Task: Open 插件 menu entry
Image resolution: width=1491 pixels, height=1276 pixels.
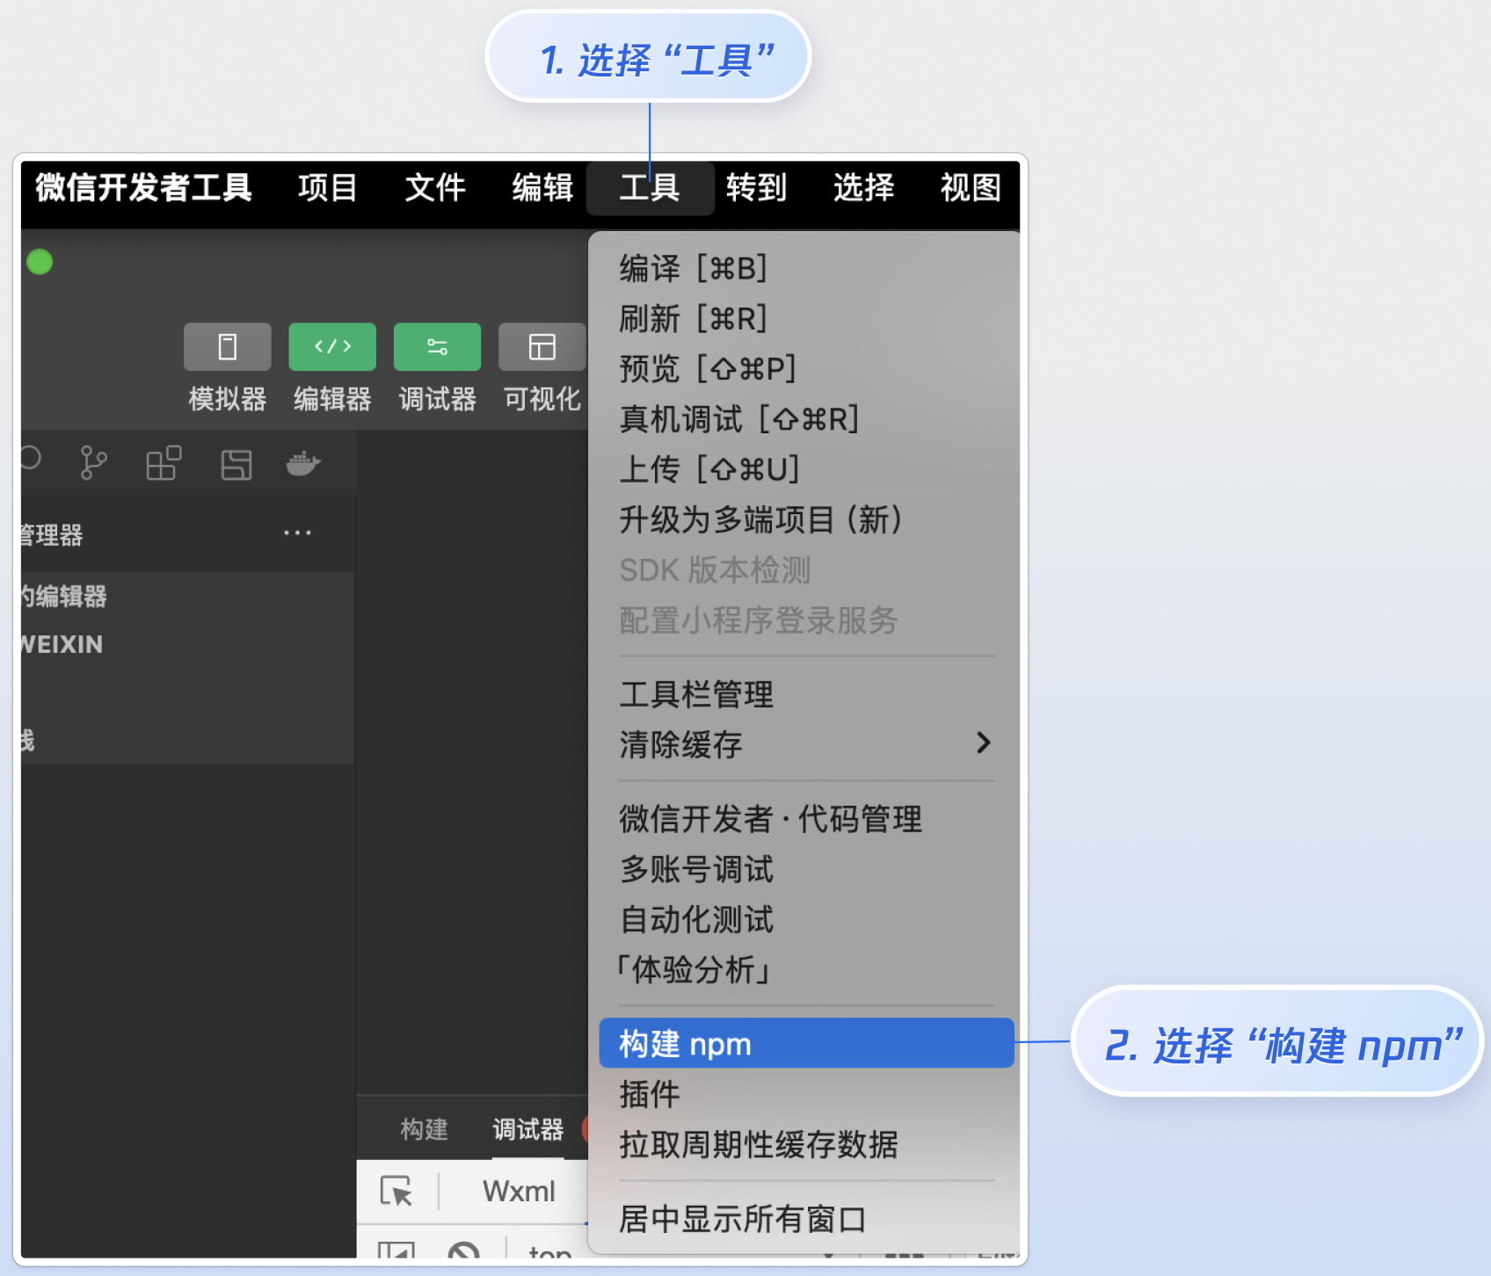Action: tap(806, 1094)
